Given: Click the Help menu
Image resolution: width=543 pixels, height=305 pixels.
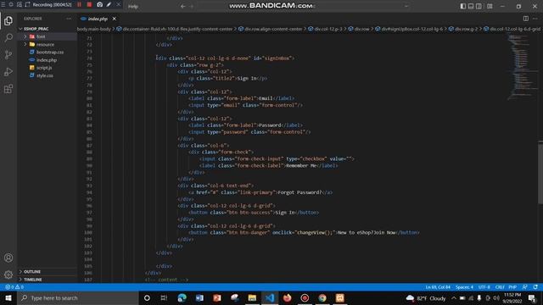Looking at the screenshot, I should pos(133,6).
